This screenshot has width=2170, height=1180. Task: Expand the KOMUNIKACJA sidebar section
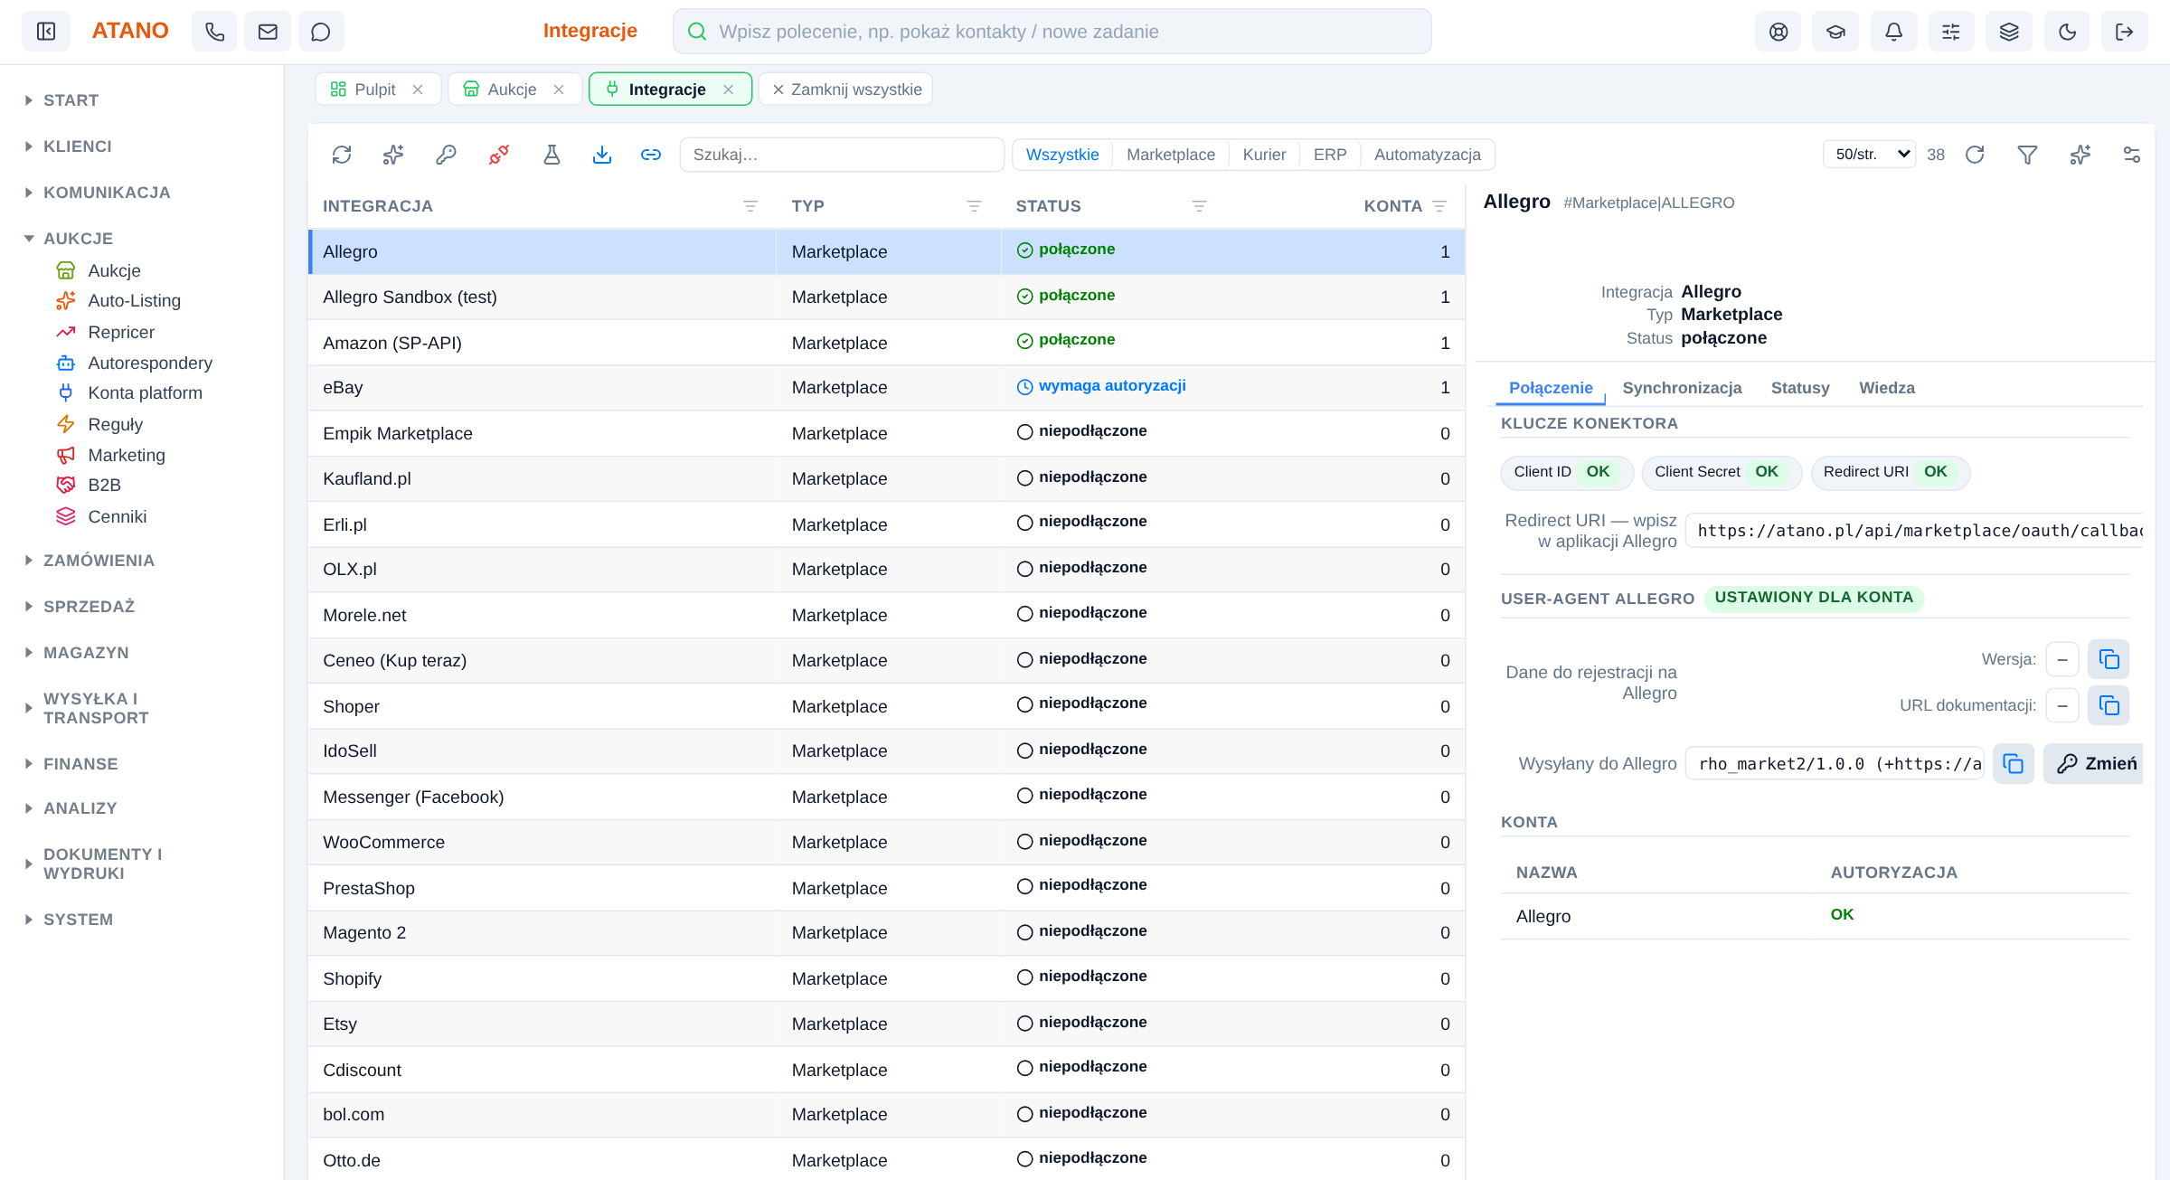coord(107,193)
